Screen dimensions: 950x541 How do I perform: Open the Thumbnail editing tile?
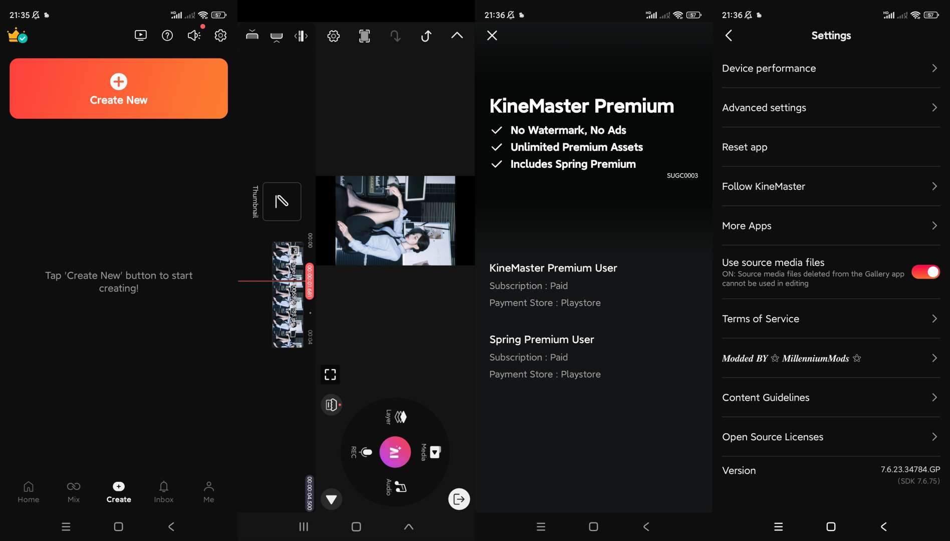(x=282, y=201)
